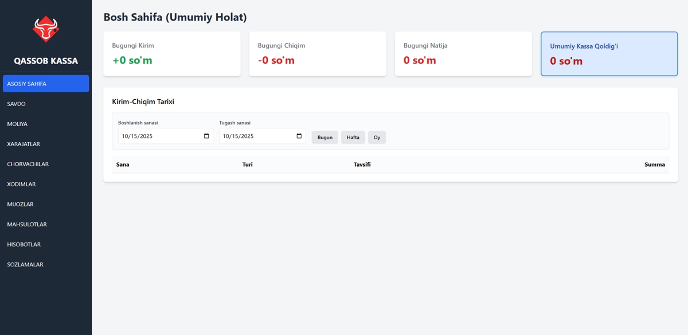Image resolution: width=688 pixels, height=335 pixels.
Task: Filter history by Bugun button
Action: pyautogui.click(x=325, y=137)
